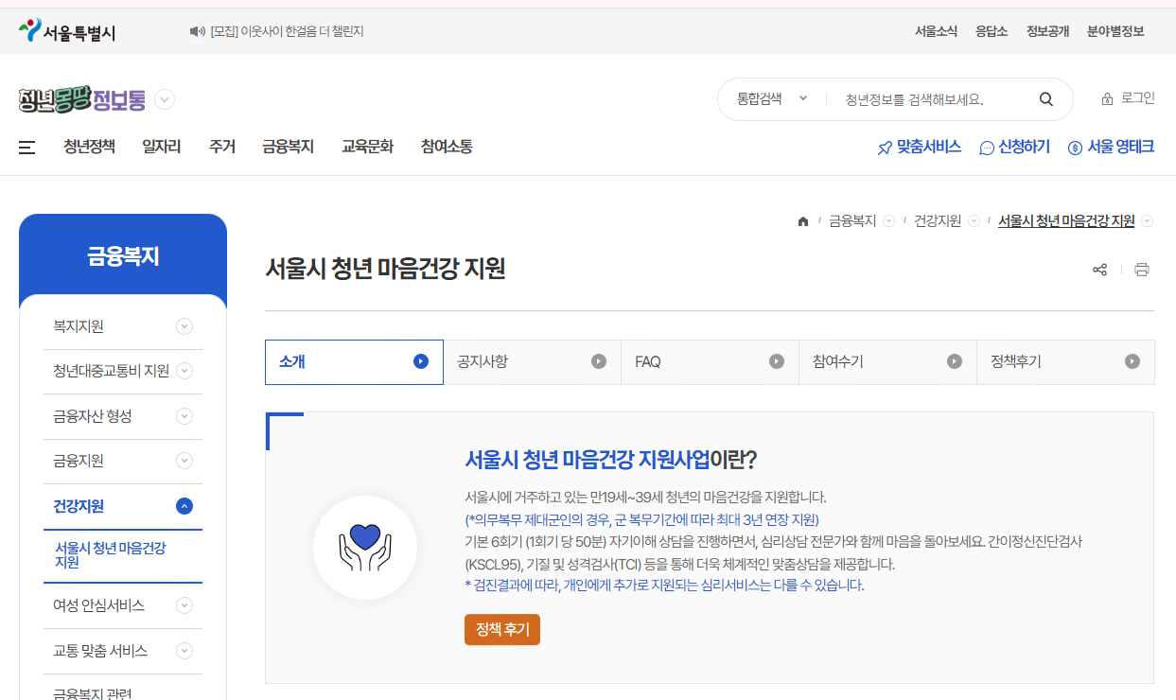Image resolution: width=1176 pixels, height=700 pixels.
Task: Click the 맞춤서비스 pin icon
Action: pyautogui.click(x=885, y=148)
